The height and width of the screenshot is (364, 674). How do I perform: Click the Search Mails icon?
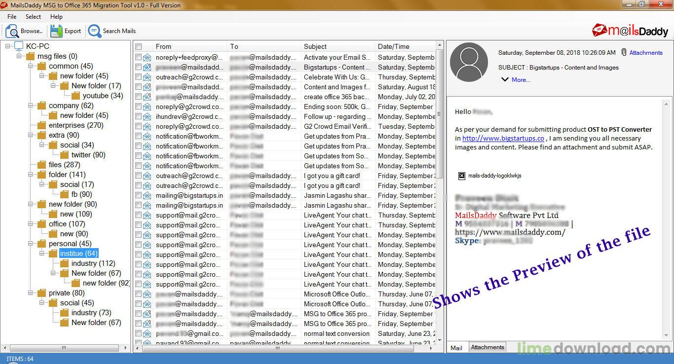[94, 31]
